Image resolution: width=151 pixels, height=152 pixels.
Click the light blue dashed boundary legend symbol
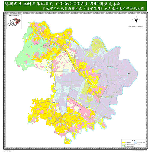[136, 142]
